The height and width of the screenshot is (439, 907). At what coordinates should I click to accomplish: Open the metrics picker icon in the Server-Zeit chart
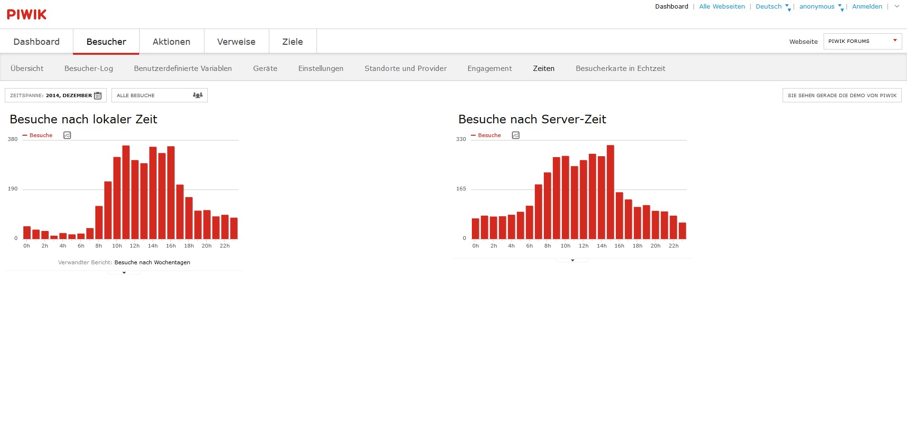(516, 135)
